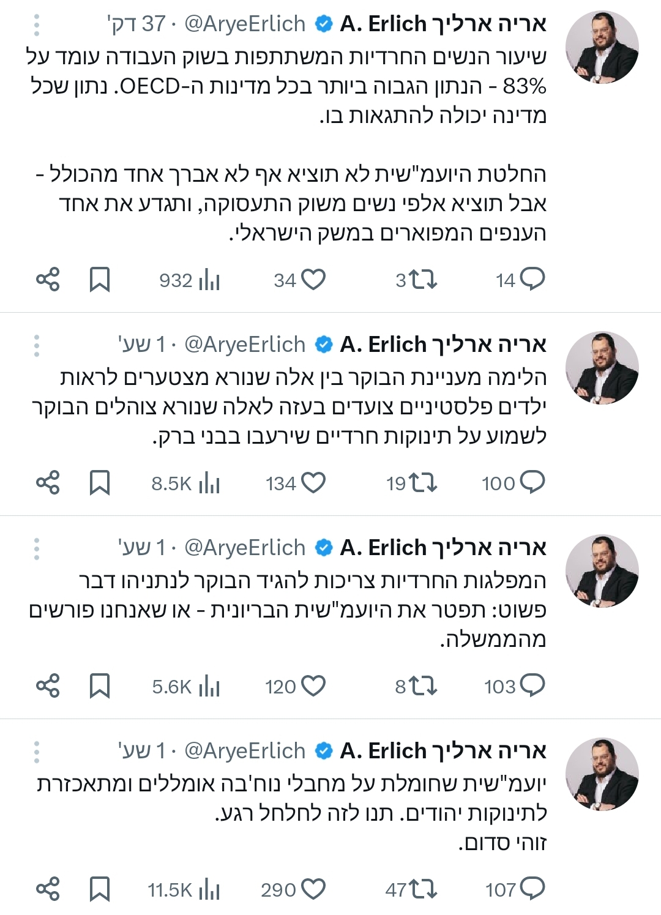
Task: Like the tweet with 34 likes
Action: (314, 280)
